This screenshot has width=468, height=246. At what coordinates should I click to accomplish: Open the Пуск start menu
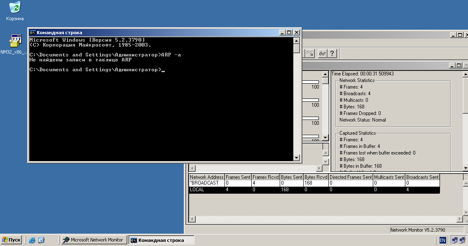point(12,240)
